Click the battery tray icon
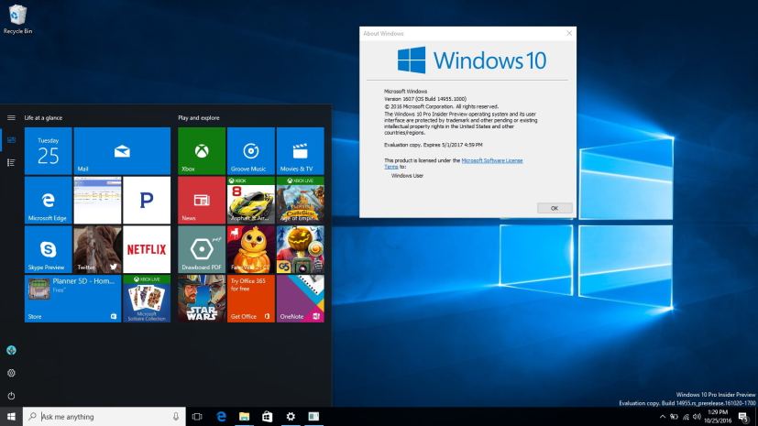 pyautogui.click(x=674, y=417)
